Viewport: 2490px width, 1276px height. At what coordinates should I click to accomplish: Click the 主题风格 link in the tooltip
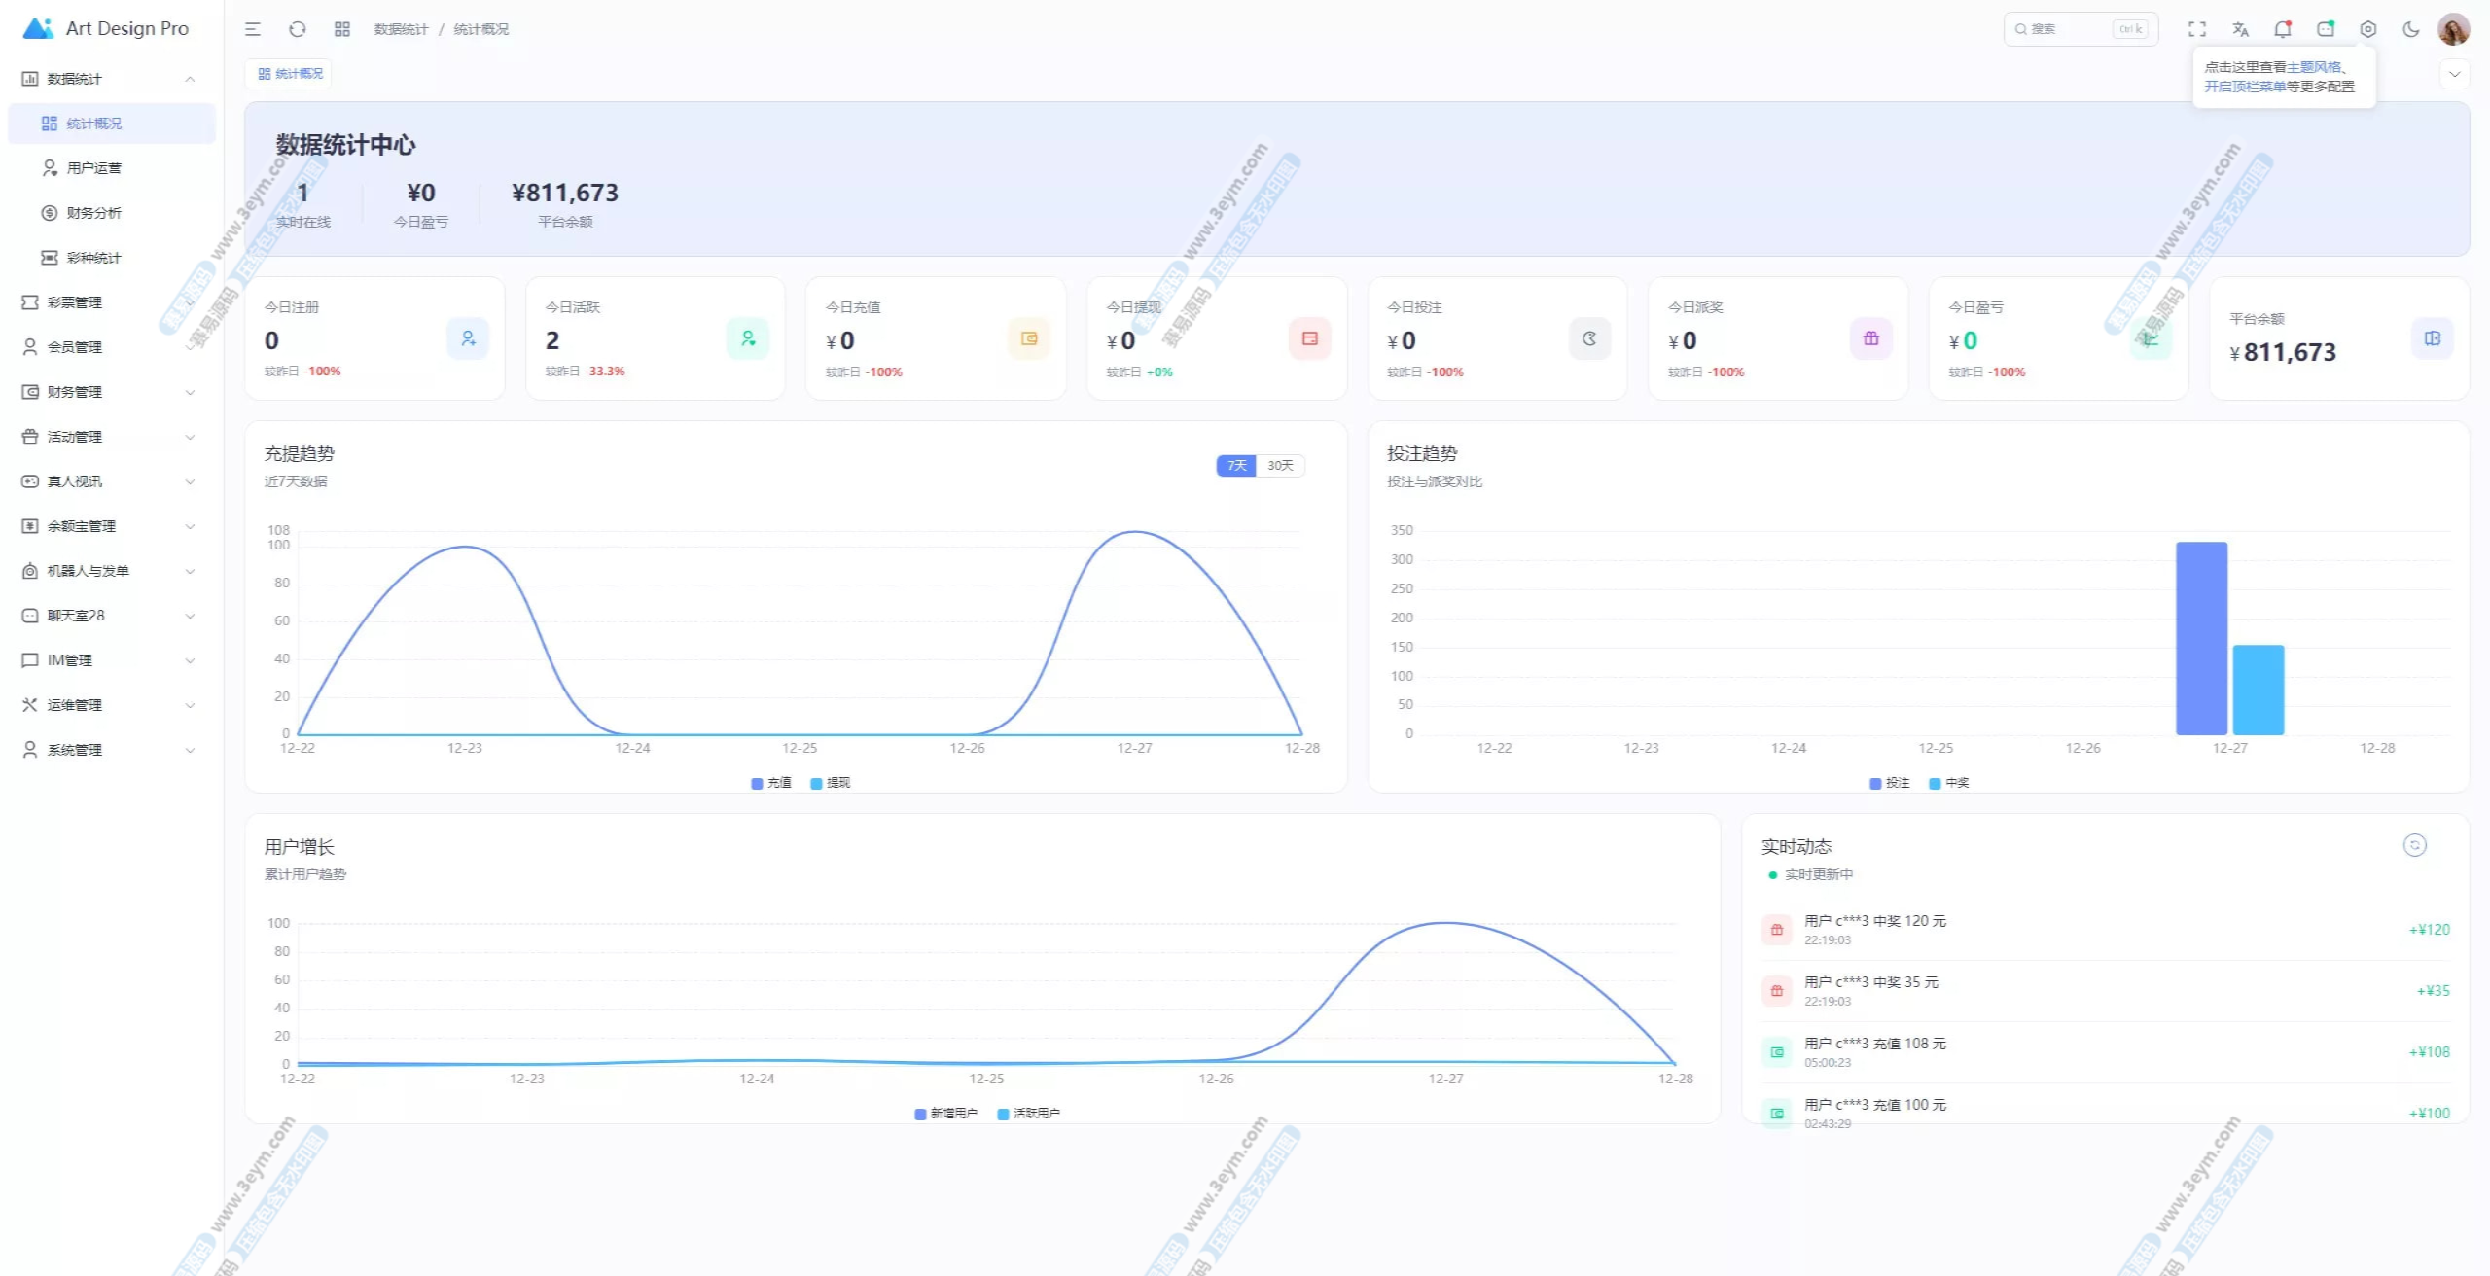pyautogui.click(x=2314, y=67)
